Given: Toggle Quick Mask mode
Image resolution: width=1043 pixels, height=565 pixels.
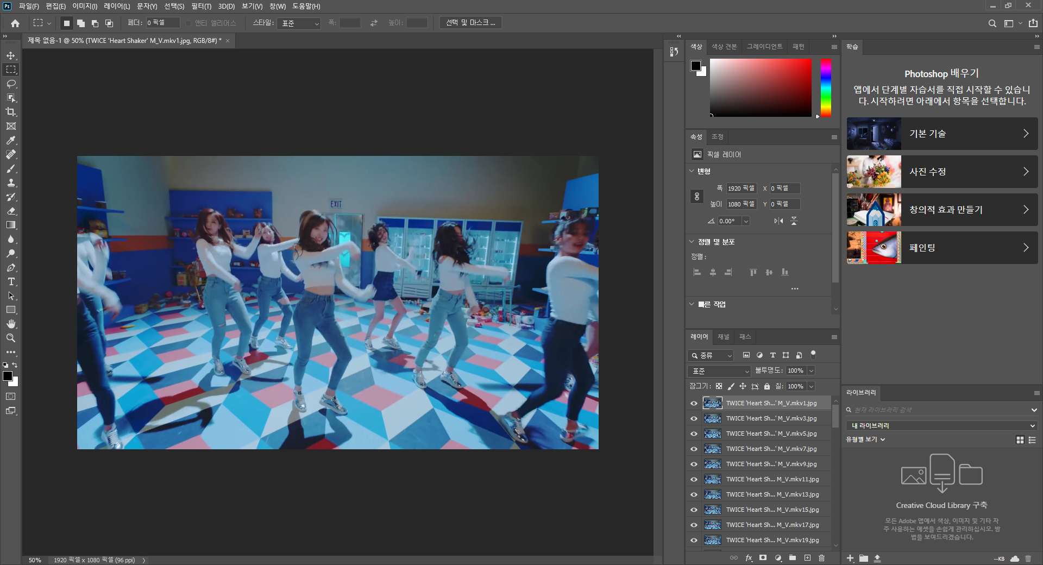Looking at the screenshot, I should pyautogui.click(x=11, y=397).
